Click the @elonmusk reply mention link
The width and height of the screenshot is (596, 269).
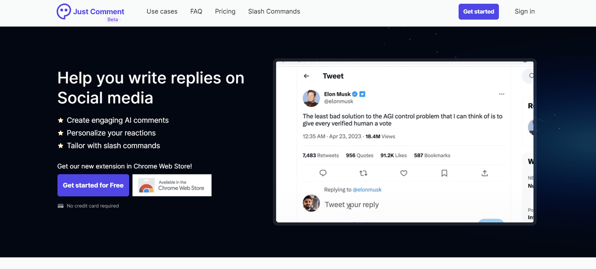367,190
